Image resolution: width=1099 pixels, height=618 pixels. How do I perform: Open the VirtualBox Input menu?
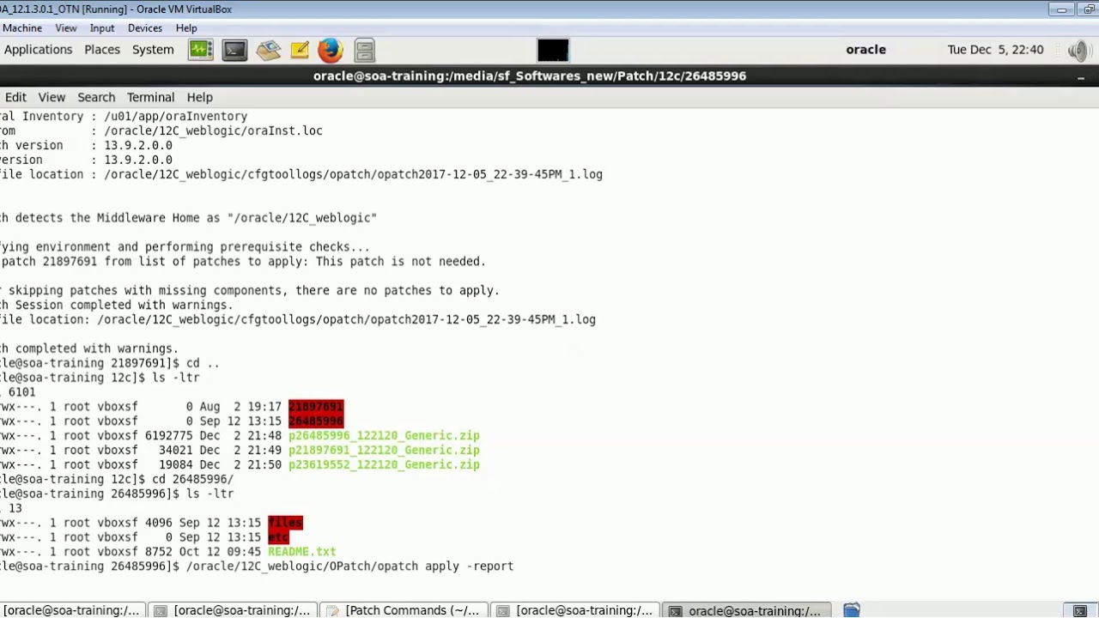(102, 28)
